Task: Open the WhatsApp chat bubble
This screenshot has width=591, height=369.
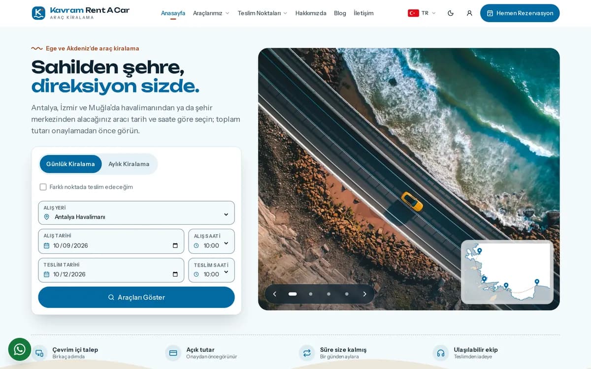Action: tap(20, 349)
